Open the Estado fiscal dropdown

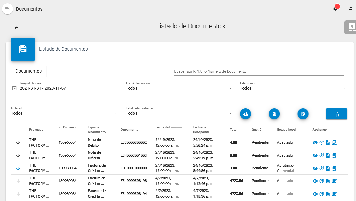(294, 88)
